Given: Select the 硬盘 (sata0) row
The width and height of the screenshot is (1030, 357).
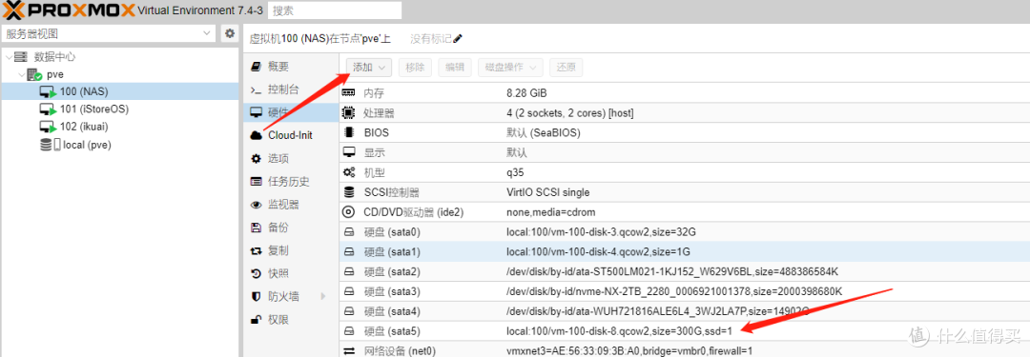Looking at the screenshot, I should (x=684, y=231).
